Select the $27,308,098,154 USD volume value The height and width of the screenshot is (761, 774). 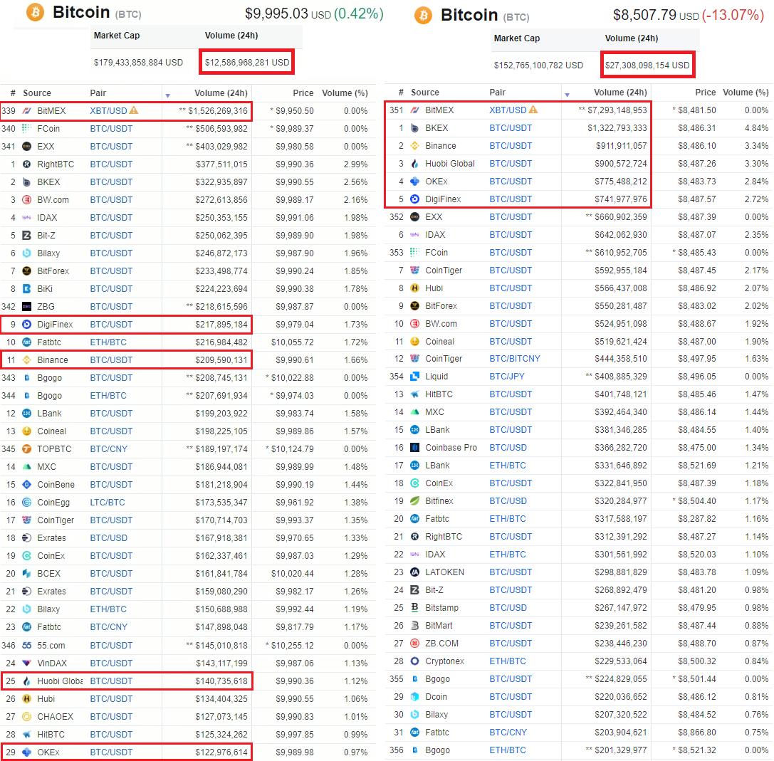tap(647, 65)
